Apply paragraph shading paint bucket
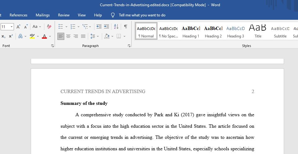This screenshot has width=298, height=154. (107, 36)
